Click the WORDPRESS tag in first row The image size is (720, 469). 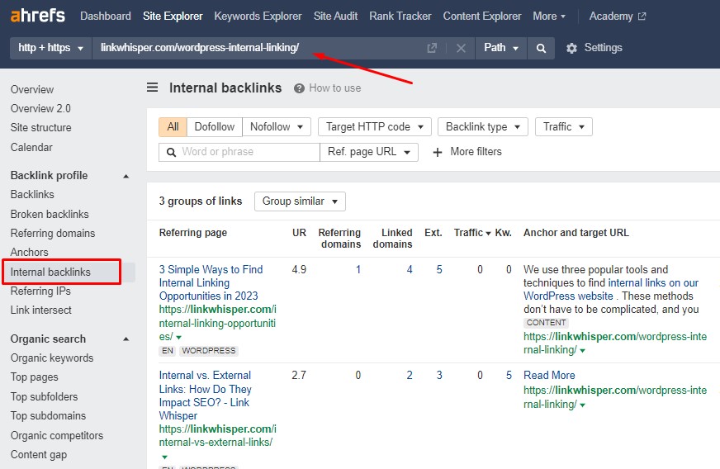tap(208, 351)
